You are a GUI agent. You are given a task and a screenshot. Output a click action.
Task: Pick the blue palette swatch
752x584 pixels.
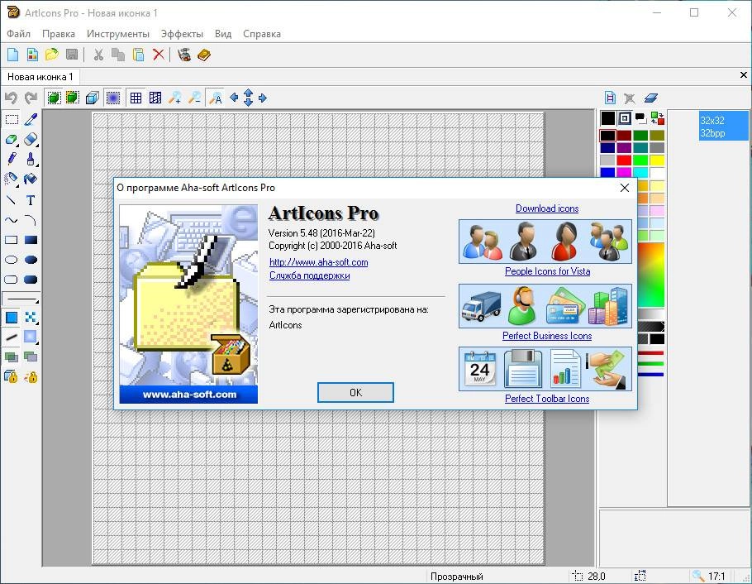(x=607, y=172)
